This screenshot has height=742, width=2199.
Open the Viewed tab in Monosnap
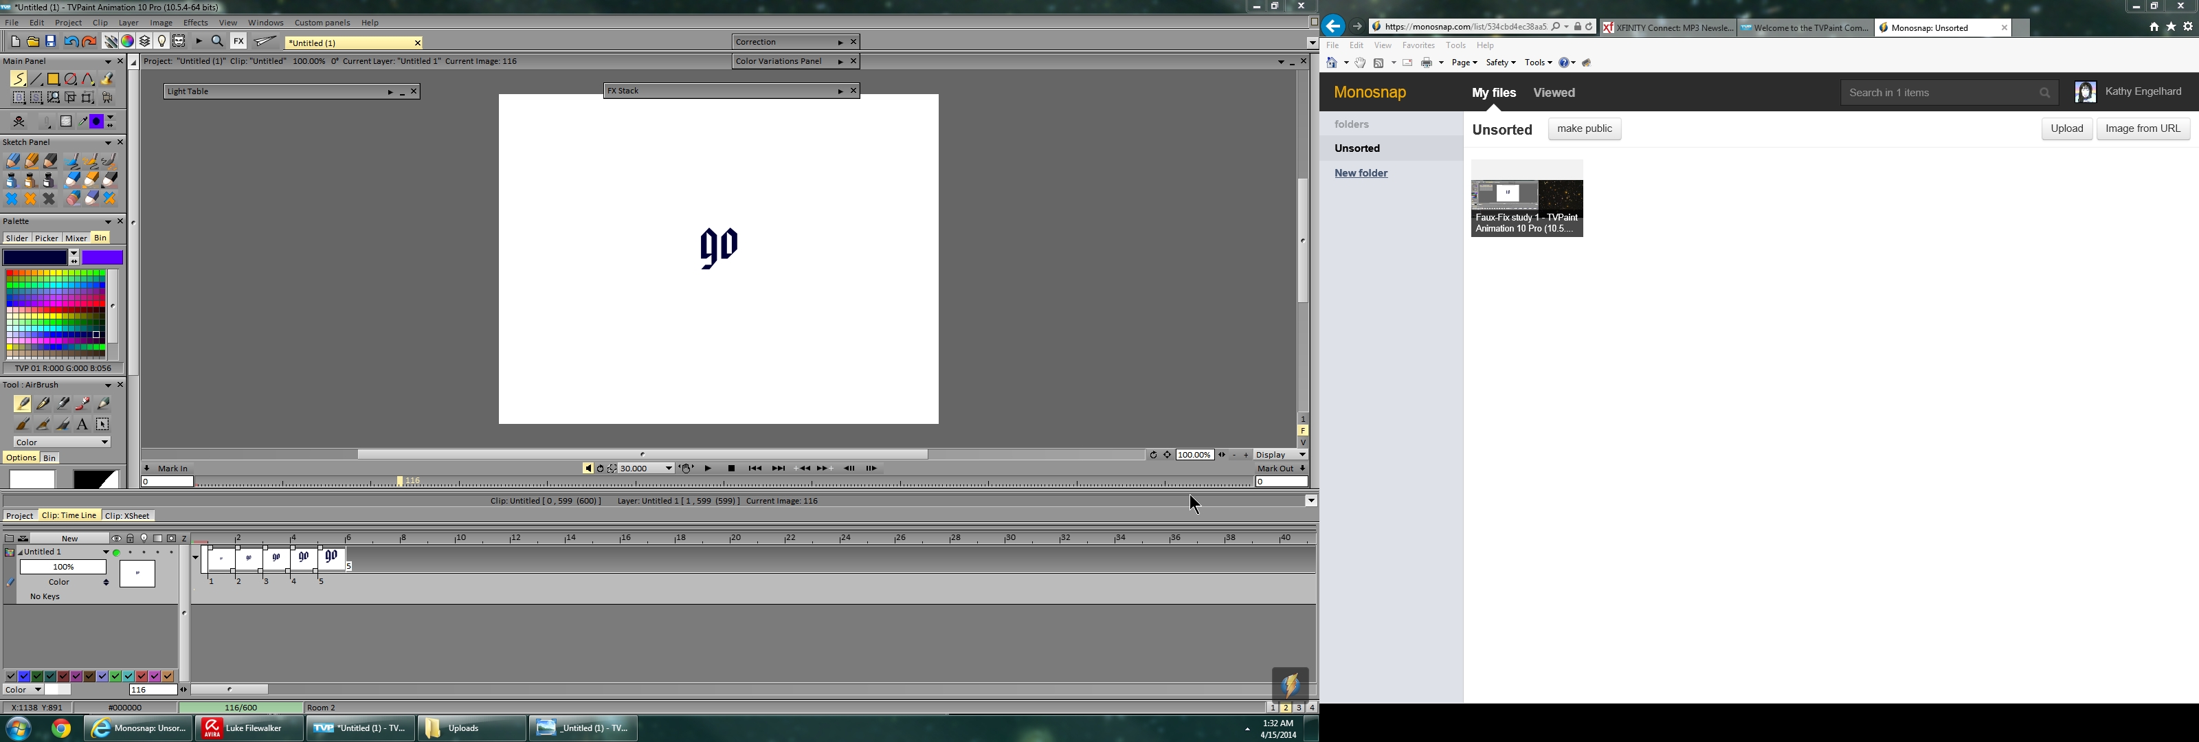pos(1554,93)
